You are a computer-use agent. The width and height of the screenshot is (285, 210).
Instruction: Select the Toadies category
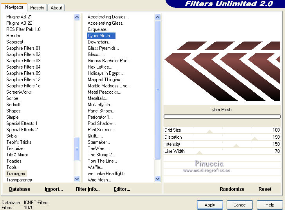coord(14,161)
